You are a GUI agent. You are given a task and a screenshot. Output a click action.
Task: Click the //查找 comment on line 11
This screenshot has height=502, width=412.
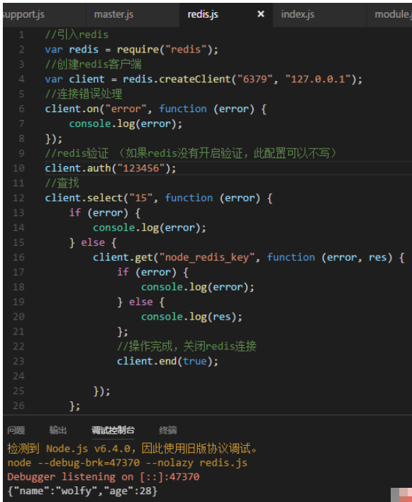click(62, 183)
